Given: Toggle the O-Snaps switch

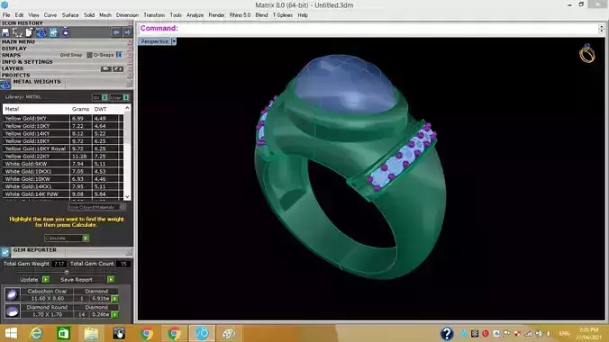Looking at the screenshot, I should coord(119,55).
